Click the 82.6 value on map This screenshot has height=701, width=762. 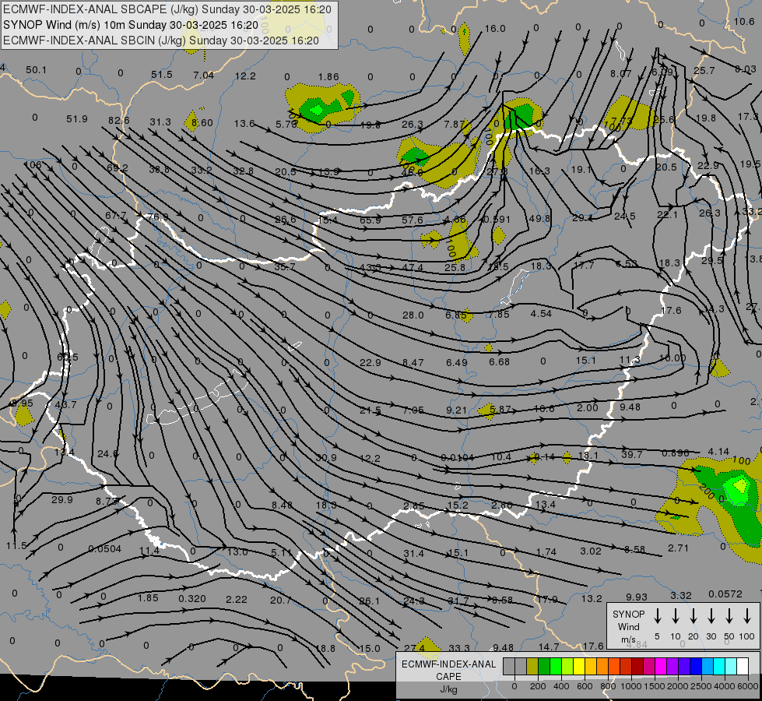[118, 120]
